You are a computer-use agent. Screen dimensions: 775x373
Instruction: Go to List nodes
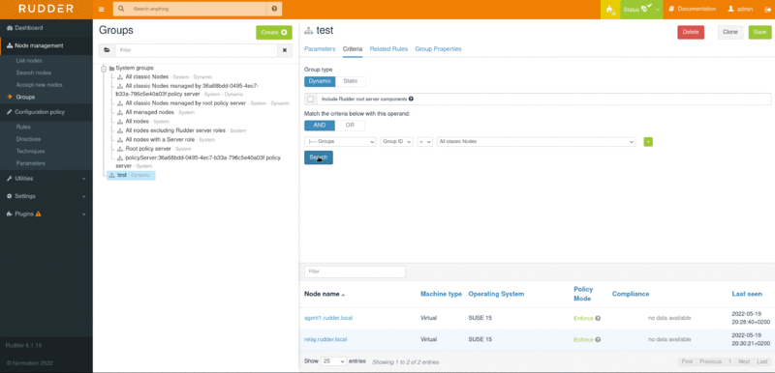click(x=29, y=61)
